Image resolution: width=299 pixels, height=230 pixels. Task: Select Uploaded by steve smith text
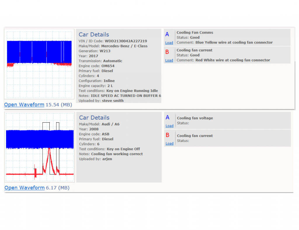coord(101,101)
